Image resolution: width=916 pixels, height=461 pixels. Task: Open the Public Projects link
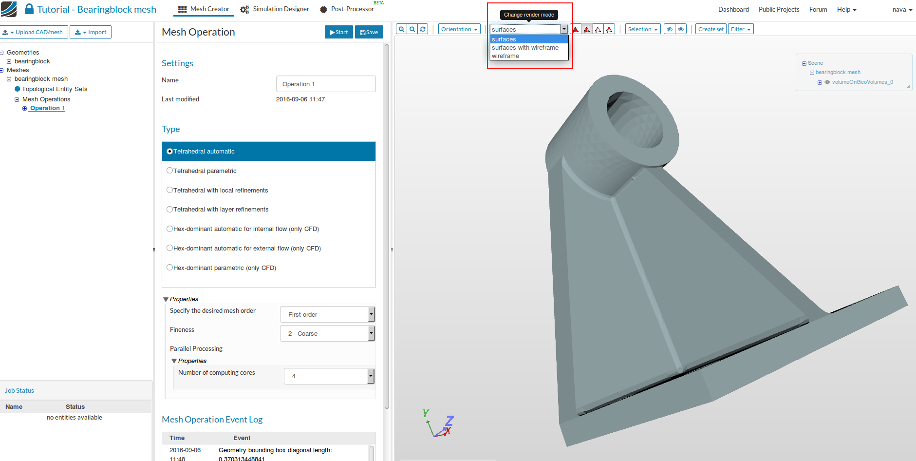click(x=779, y=10)
